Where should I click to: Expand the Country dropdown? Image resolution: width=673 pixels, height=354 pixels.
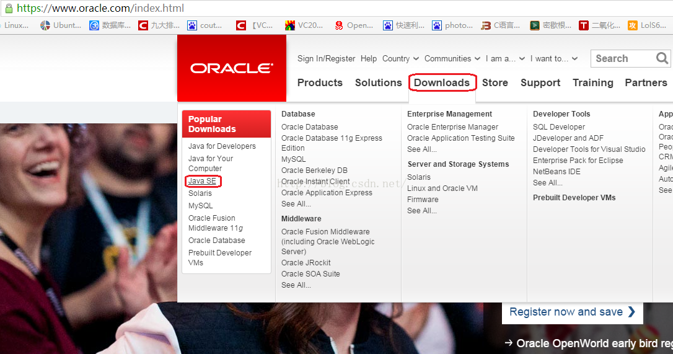point(400,58)
